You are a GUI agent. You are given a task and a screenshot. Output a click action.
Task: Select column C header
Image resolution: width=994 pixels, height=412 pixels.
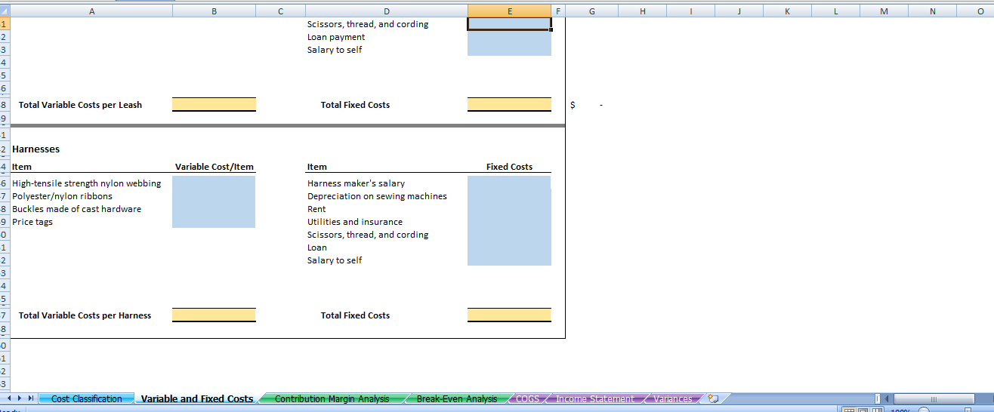click(x=280, y=11)
